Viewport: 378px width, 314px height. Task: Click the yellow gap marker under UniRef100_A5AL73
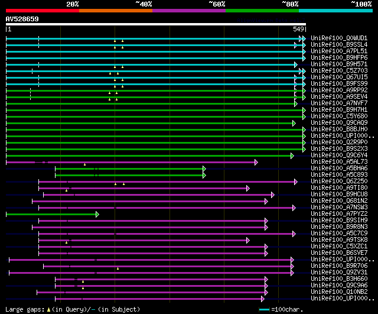[85, 164]
